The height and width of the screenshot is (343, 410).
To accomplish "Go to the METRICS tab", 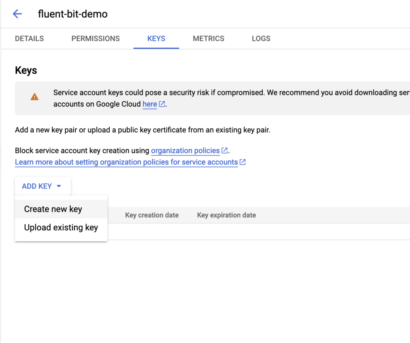I will point(208,39).
